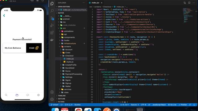This screenshot has height=111, width=198.
Task: Open Trash in the Dock
Action: [140, 109]
